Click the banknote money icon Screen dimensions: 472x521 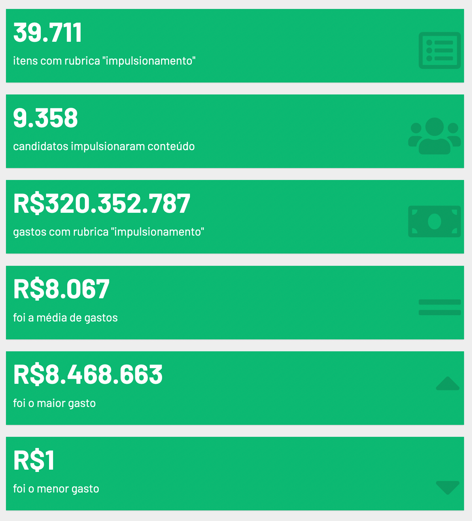point(435,221)
